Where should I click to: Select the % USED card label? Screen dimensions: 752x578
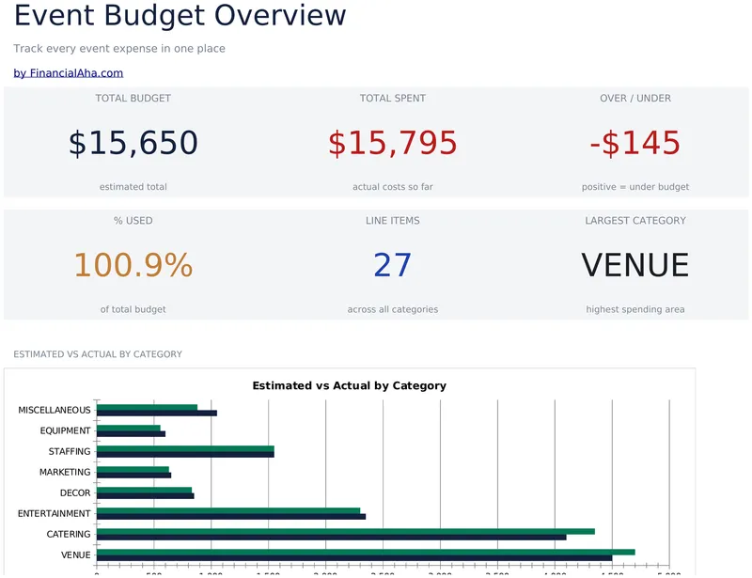(133, 221)
